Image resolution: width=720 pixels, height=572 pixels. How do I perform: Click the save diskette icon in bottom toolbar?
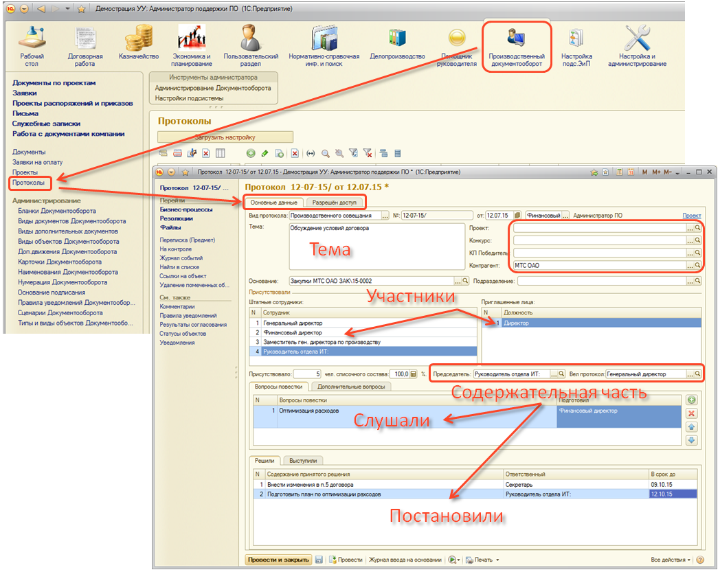pyautogui.click(x=319, y=560)
